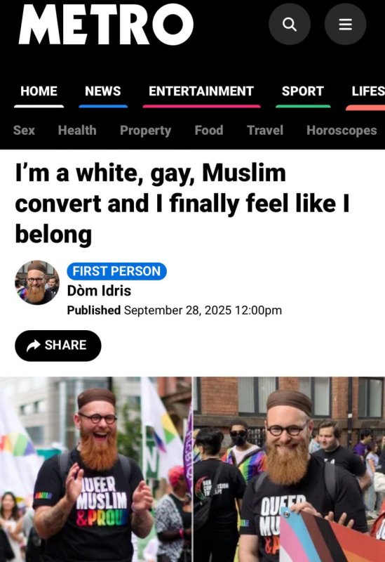
Task: Open the News section
Action: (x=102, y=91)
